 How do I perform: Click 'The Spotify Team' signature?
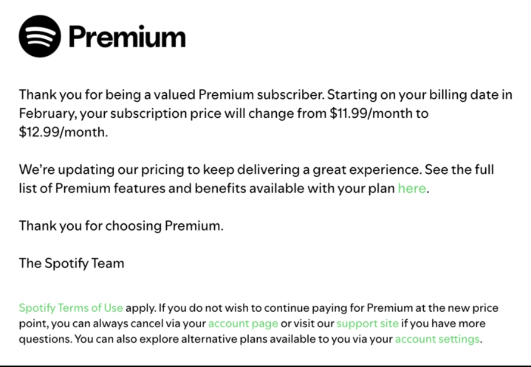72,263
